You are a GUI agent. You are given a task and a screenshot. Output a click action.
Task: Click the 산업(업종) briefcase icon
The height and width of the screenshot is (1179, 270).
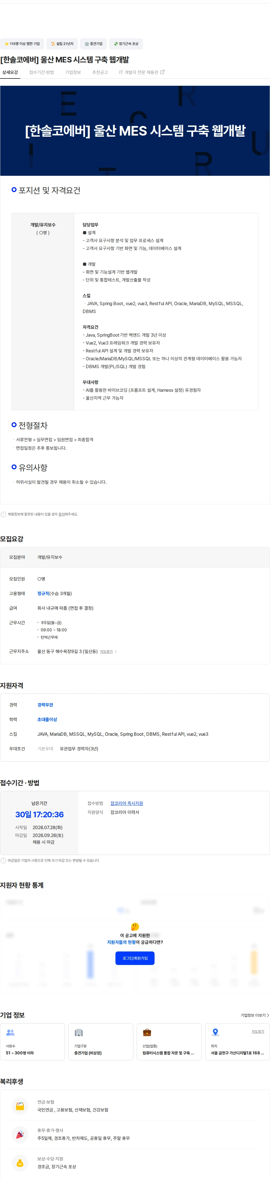click(x=147, y=1032)
